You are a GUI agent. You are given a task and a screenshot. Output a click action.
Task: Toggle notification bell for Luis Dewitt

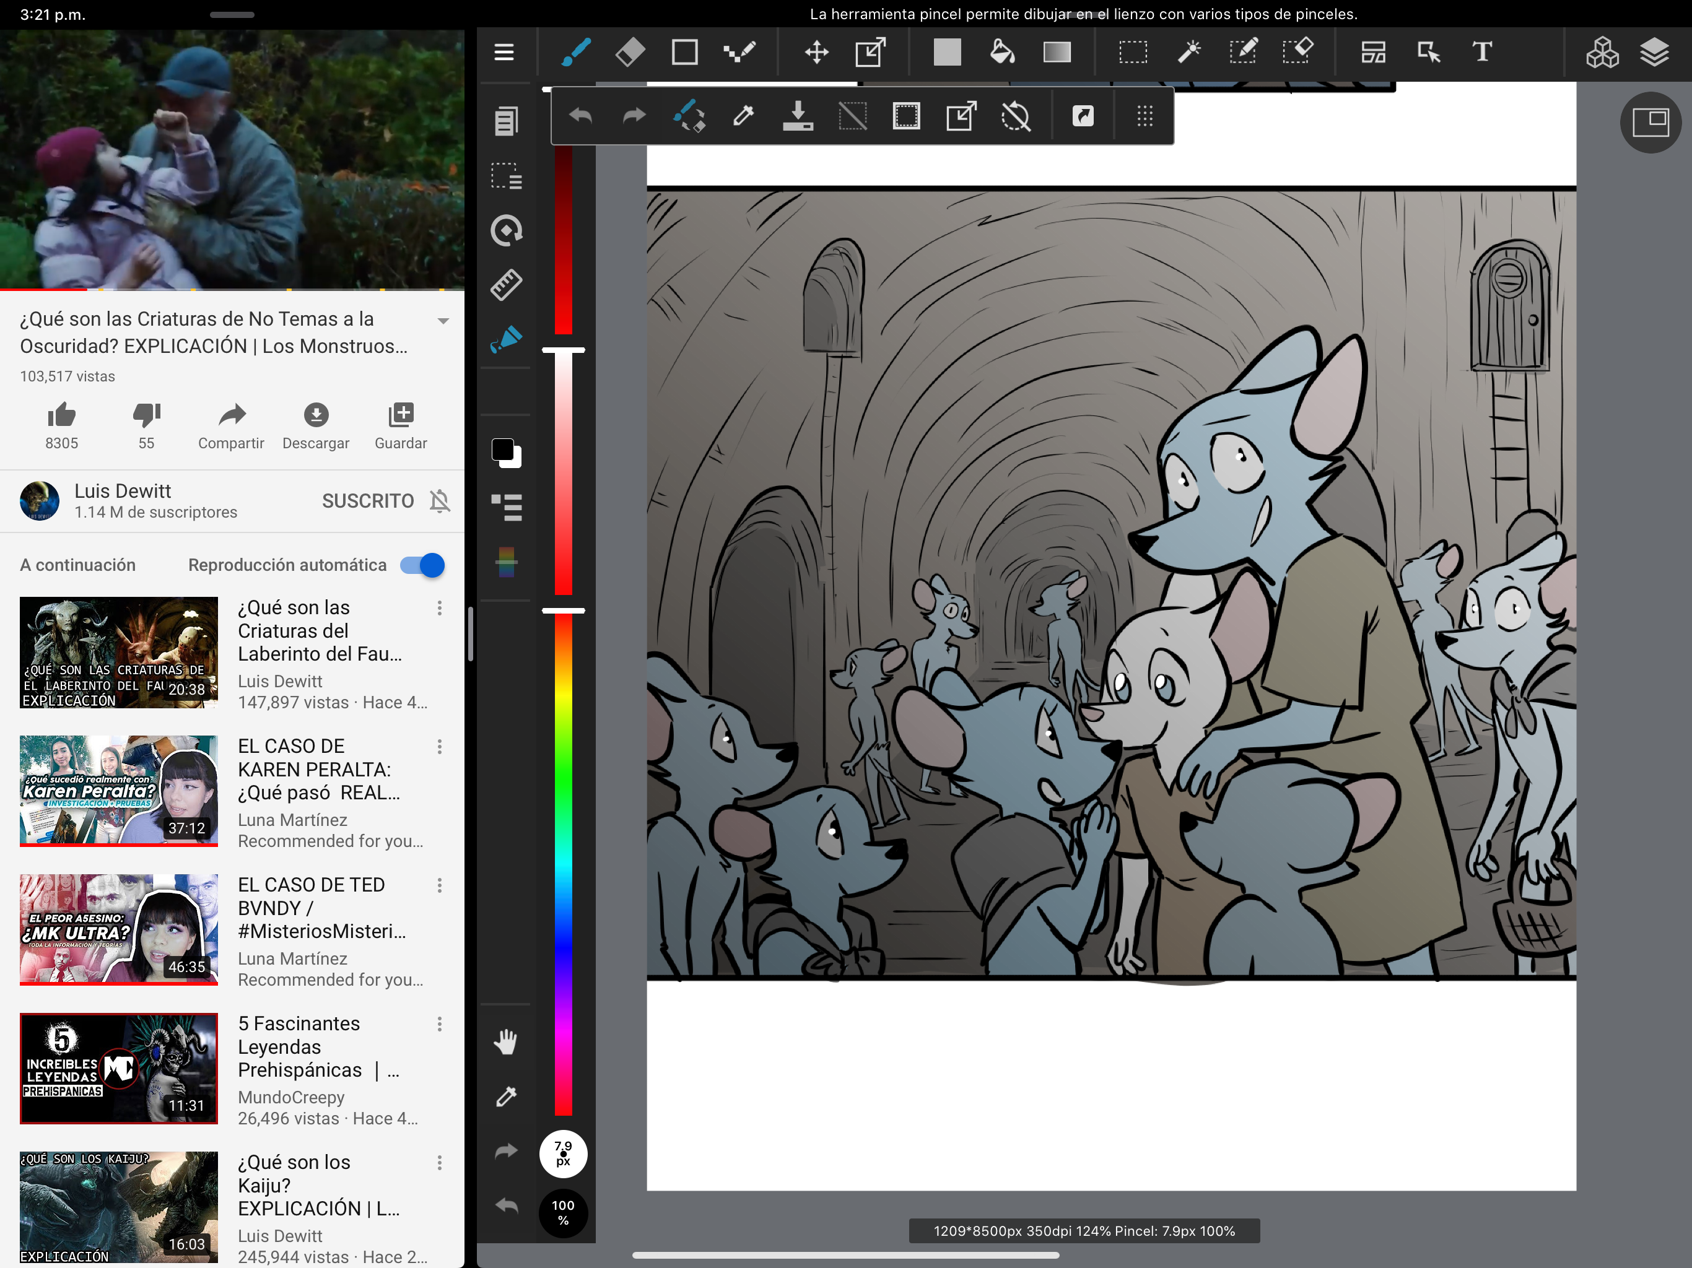[x=440, y=501]
